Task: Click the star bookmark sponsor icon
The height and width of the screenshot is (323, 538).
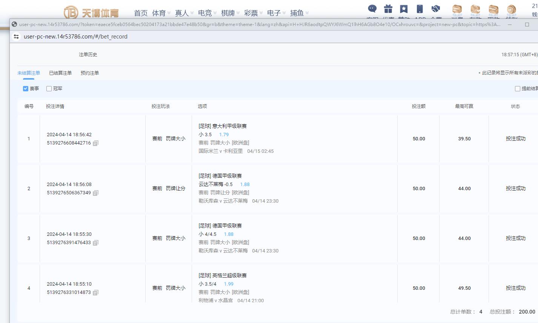Action: [x=404, y=9]
